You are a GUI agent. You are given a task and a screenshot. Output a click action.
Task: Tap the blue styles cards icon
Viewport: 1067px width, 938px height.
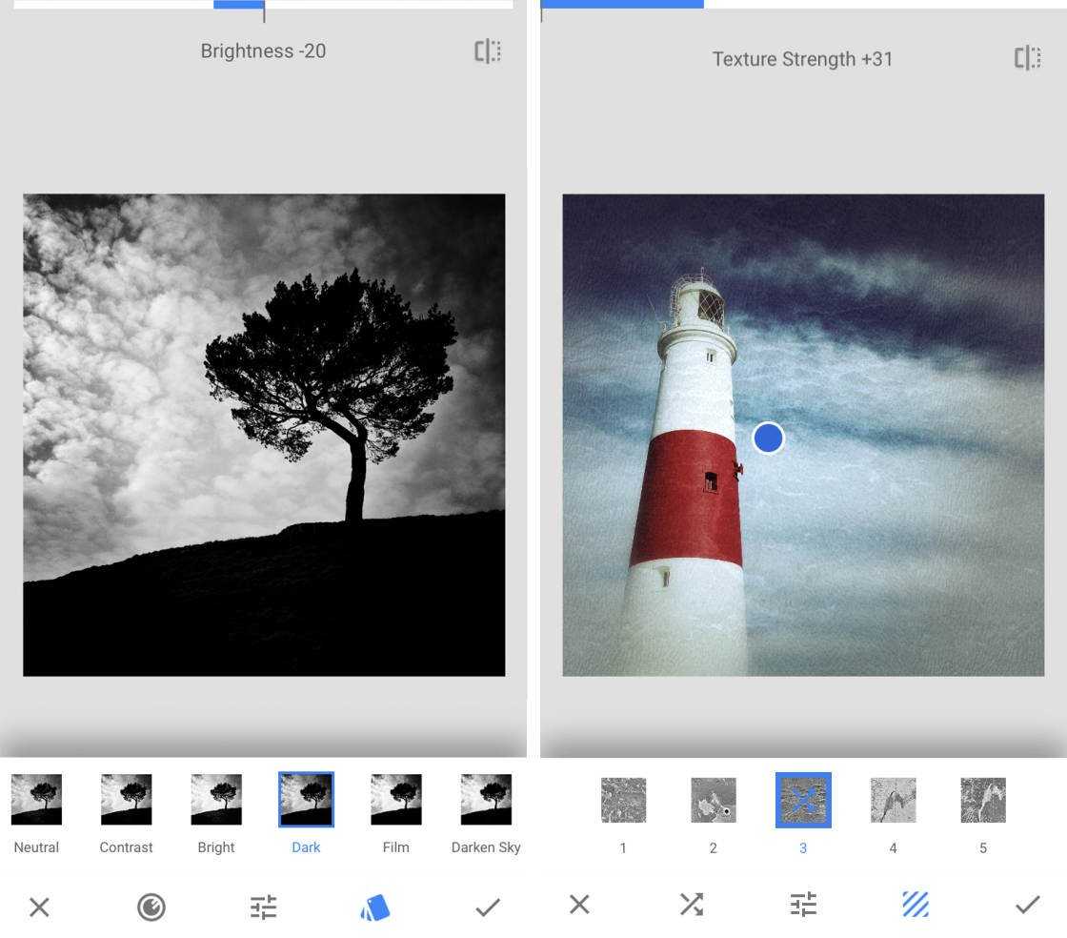375,907
